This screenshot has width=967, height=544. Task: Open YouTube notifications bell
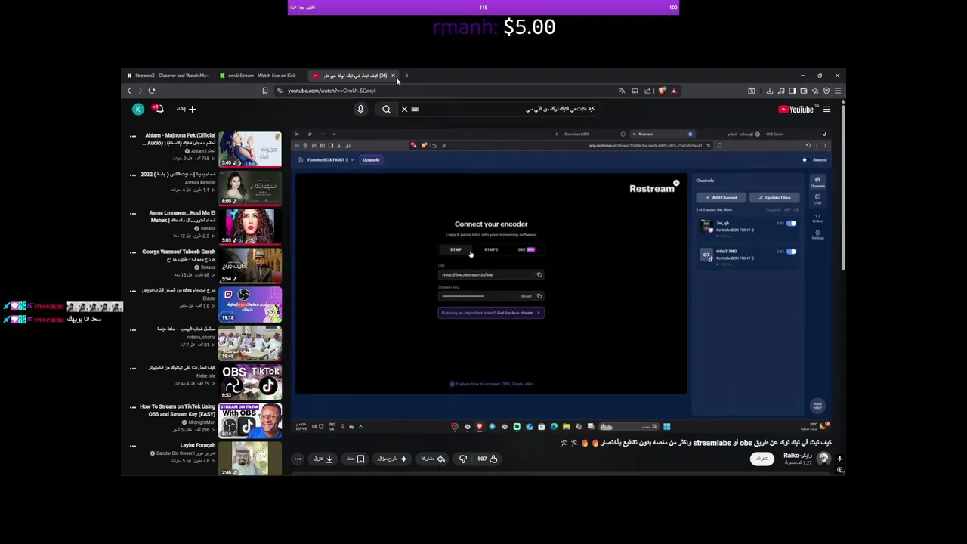pos(158,109)
